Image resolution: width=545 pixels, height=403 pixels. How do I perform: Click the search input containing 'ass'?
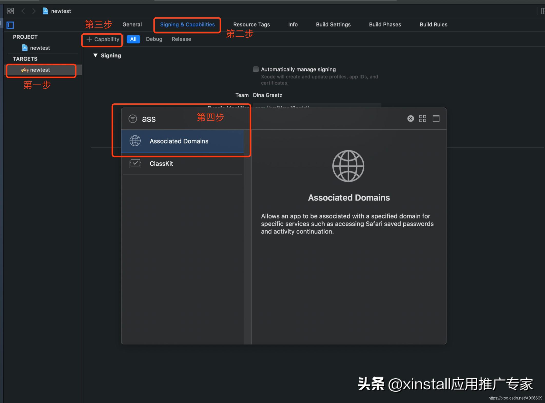click(154, 118)
